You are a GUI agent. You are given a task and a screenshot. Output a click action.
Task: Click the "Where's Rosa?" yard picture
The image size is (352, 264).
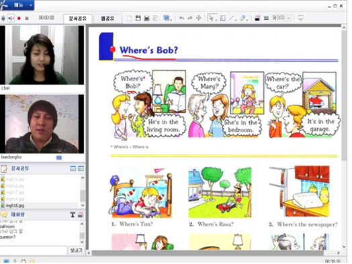[x=220, y=192]
